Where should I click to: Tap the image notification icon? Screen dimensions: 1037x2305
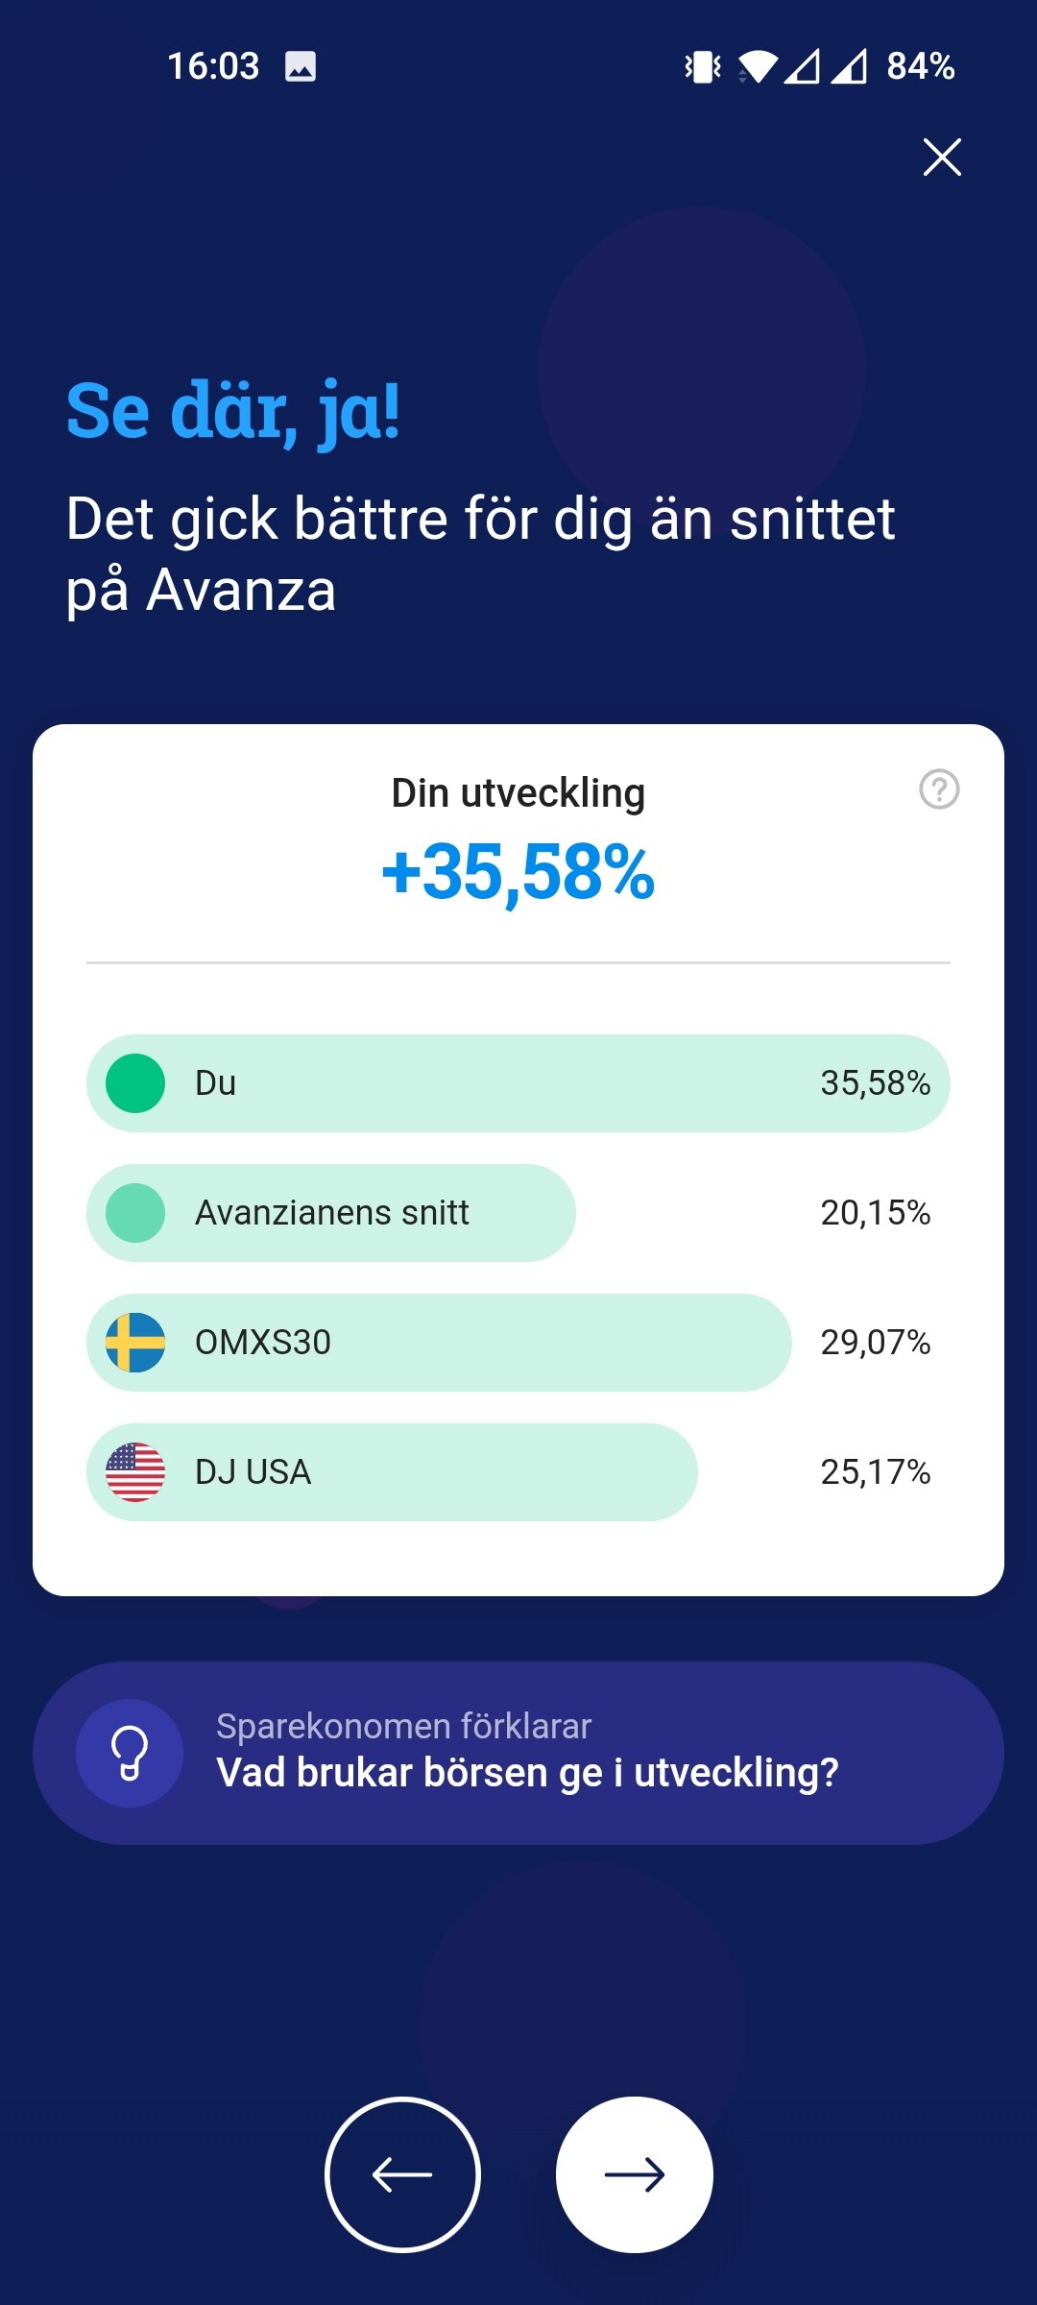[x=301, y=66]
